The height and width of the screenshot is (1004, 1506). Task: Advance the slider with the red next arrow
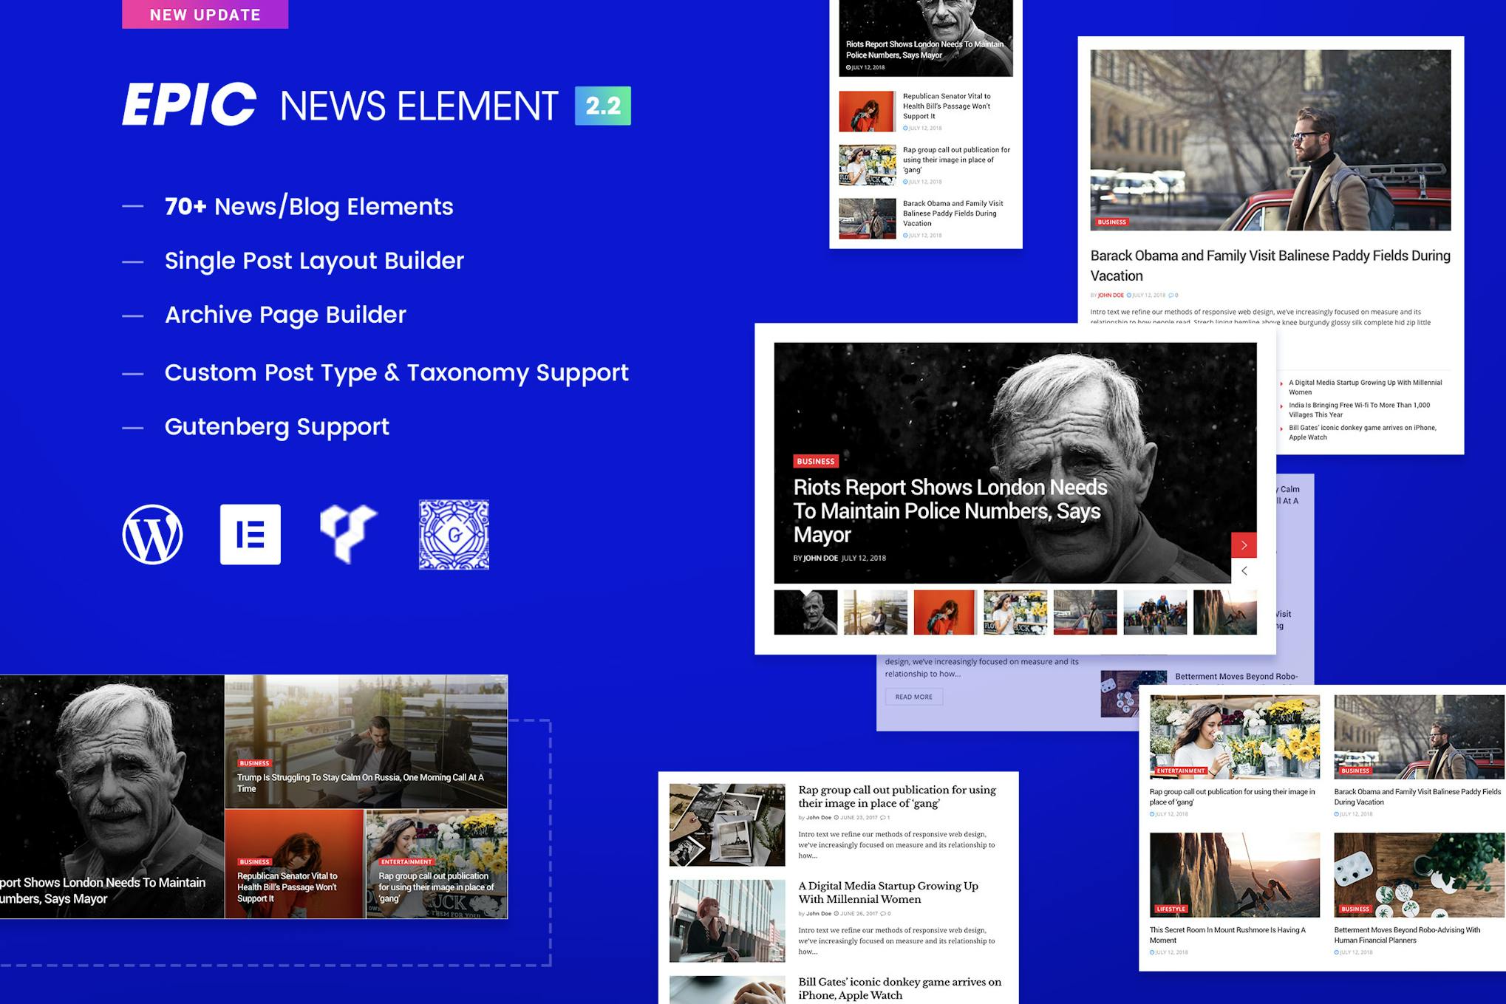[1244, 544]
